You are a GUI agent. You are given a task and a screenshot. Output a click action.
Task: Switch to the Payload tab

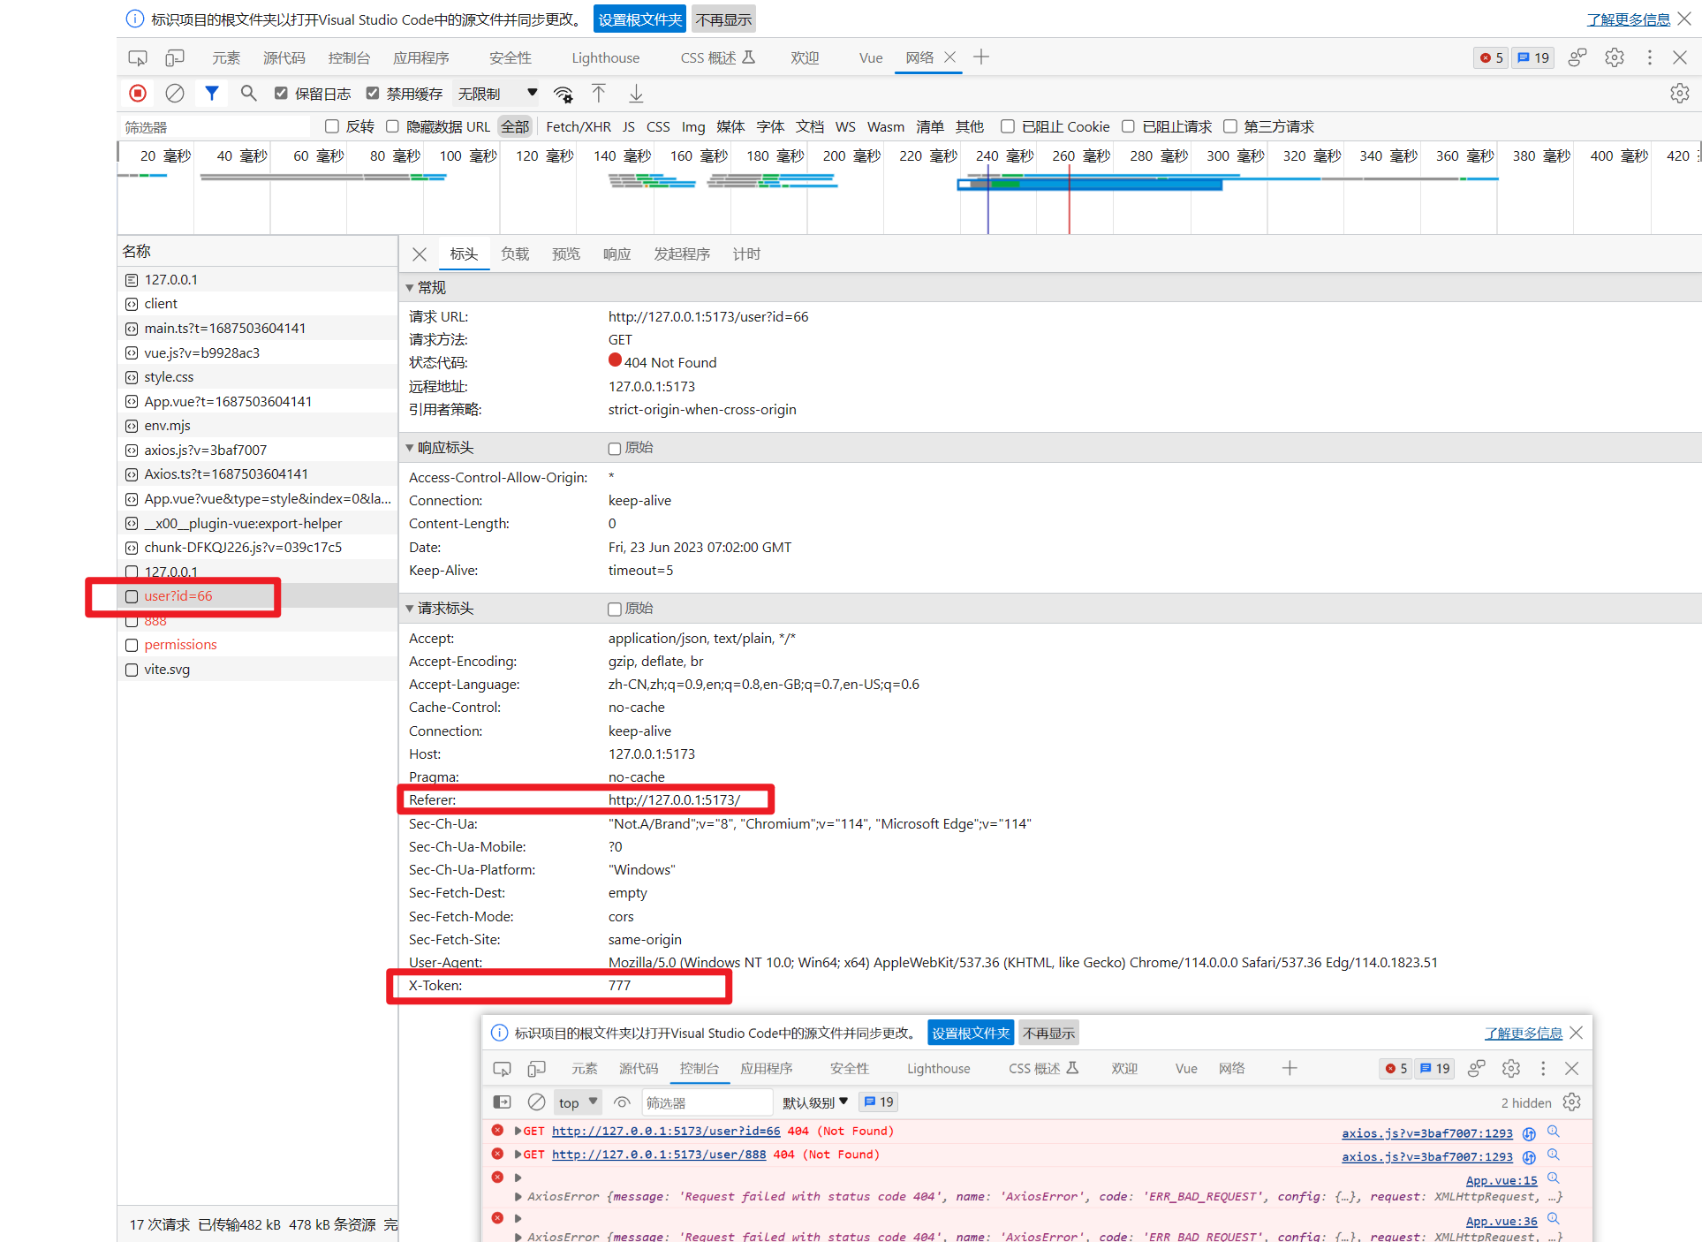tap(515, 254)
